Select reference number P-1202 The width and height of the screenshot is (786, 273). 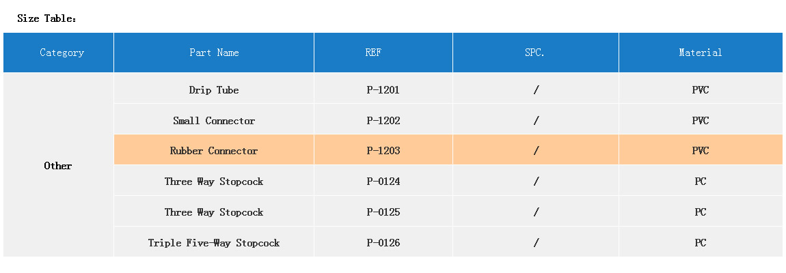pyautogui.click(x=383, y=121)
